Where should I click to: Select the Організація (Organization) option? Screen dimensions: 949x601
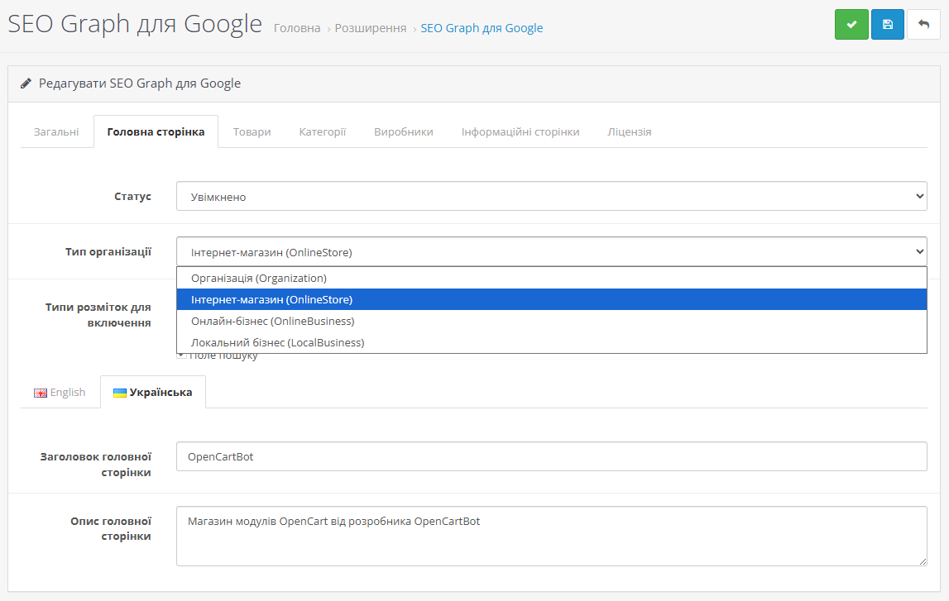coord(259,278)
